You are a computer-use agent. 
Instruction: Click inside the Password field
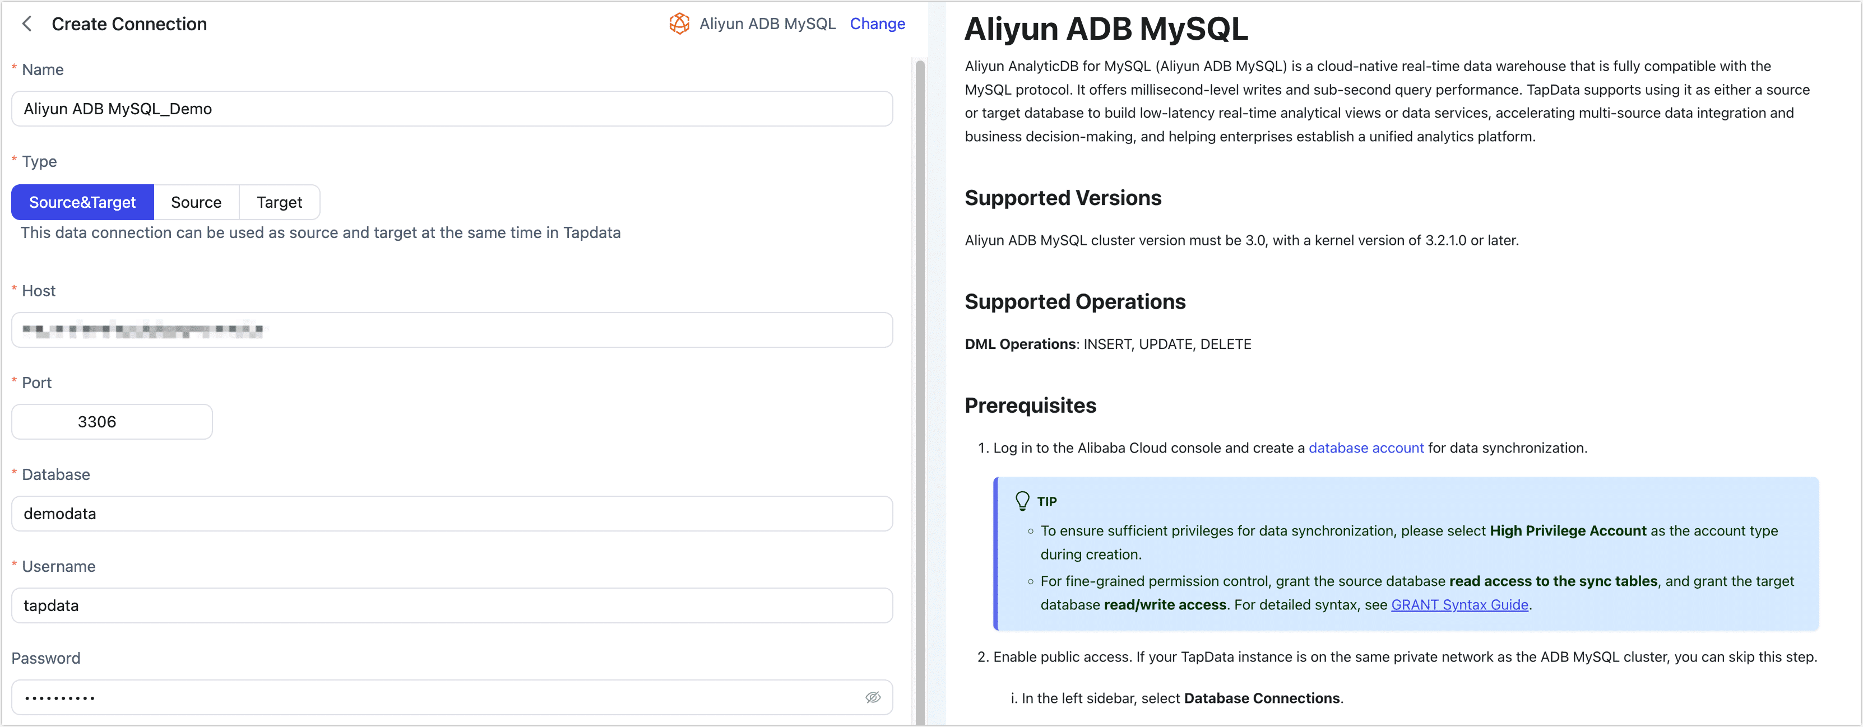pos(434,697)
